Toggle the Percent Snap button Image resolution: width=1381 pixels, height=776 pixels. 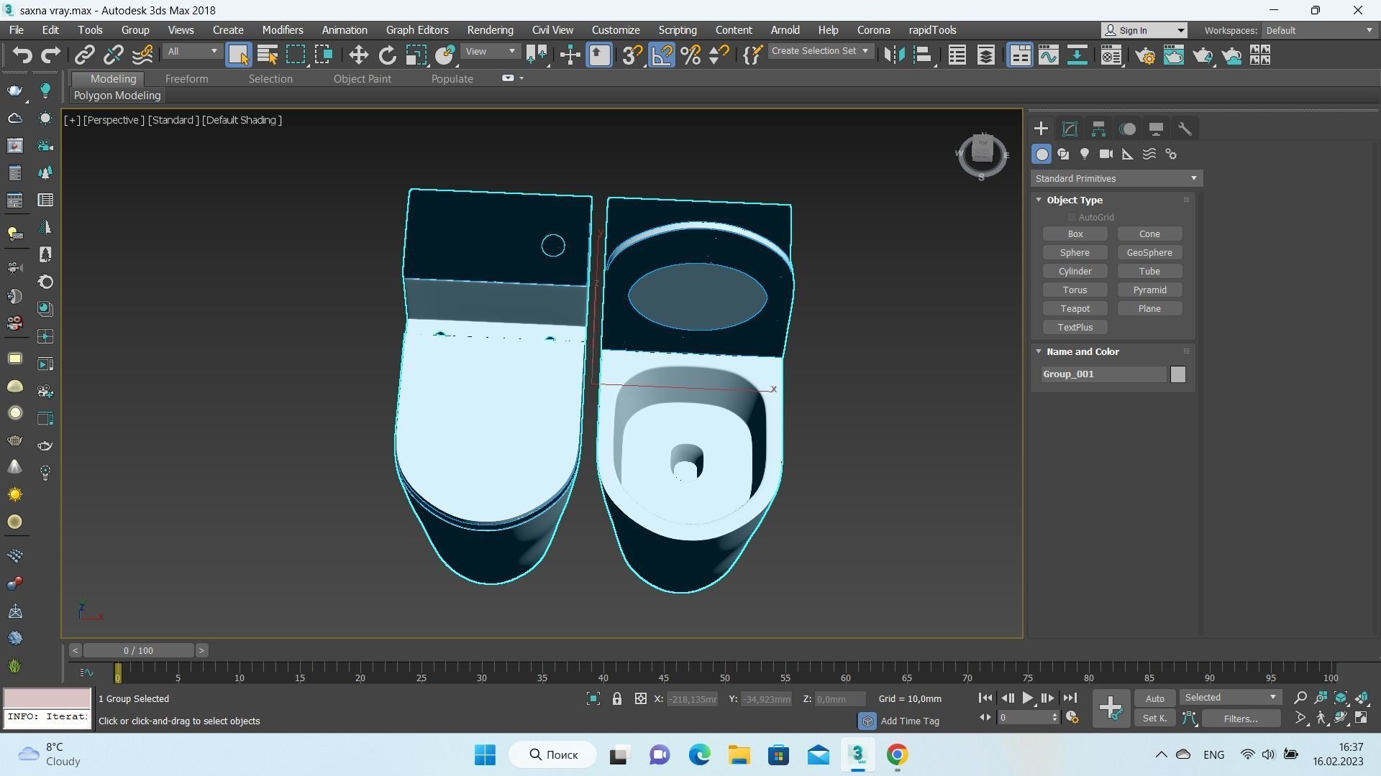(690, 55)
